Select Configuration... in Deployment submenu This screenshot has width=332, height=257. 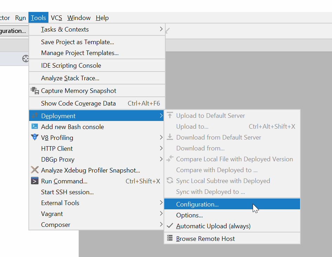tap(197, 204)
